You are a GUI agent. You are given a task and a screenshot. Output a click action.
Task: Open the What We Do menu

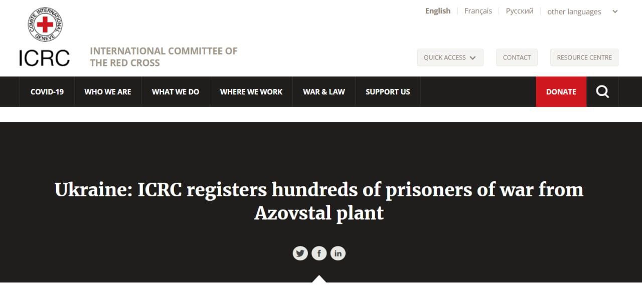(x=176, y=92)
